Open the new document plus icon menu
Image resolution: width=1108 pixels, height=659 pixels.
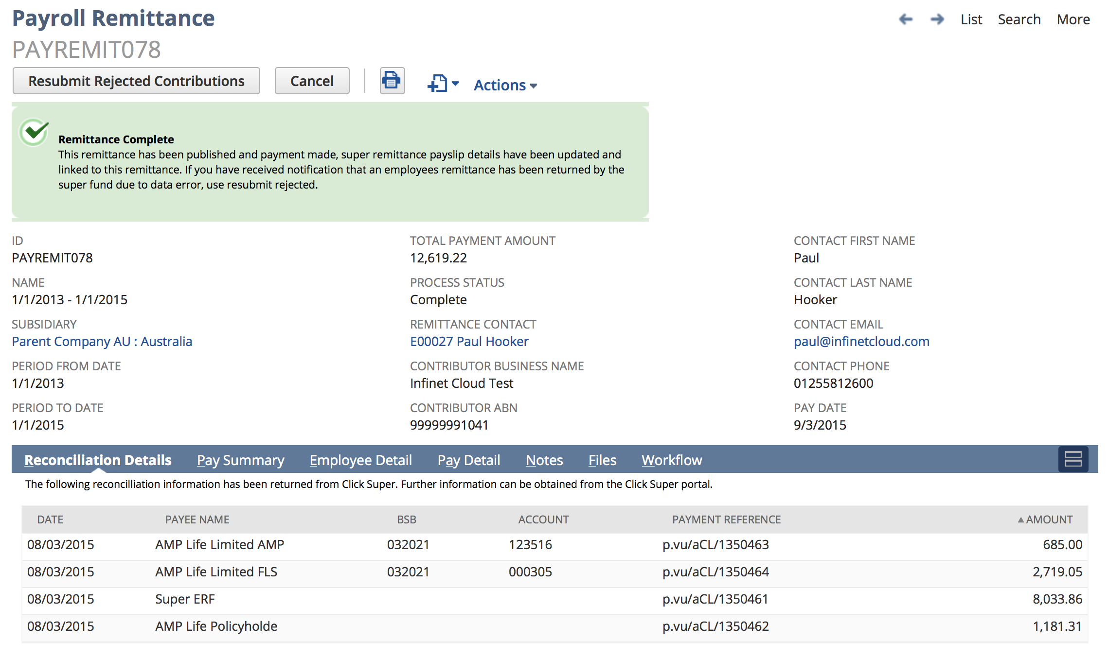[x=443, y=84]
